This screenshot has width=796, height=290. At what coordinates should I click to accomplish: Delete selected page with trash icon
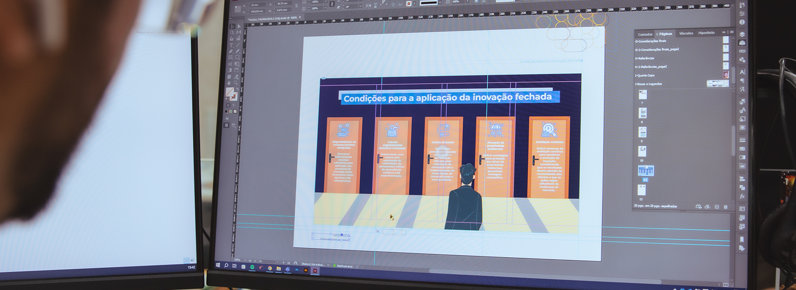coord(726,207)
